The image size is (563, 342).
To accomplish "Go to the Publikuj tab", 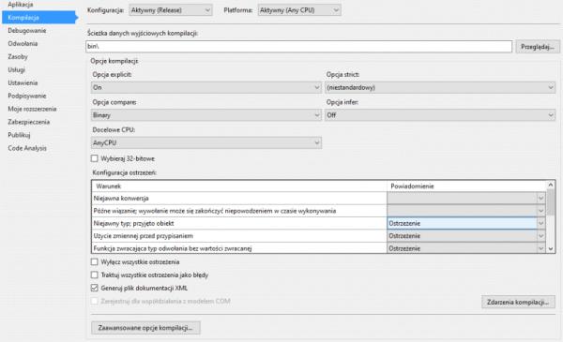I will tap(19, 135).
